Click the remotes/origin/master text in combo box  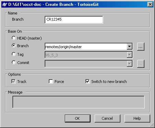(63, 47)
